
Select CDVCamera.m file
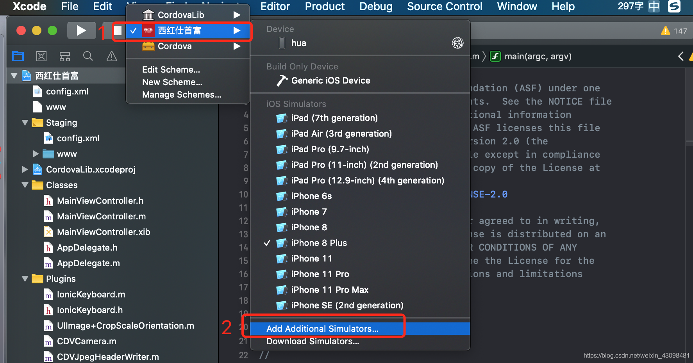point(86,341)
